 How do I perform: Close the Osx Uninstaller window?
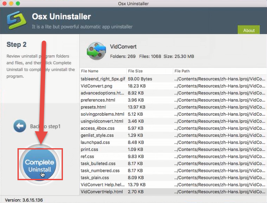pyautogui.click(x=5, y=4)
